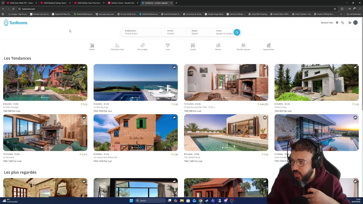
Task: Open the Emplacement location picker
Action: [141, 32]
